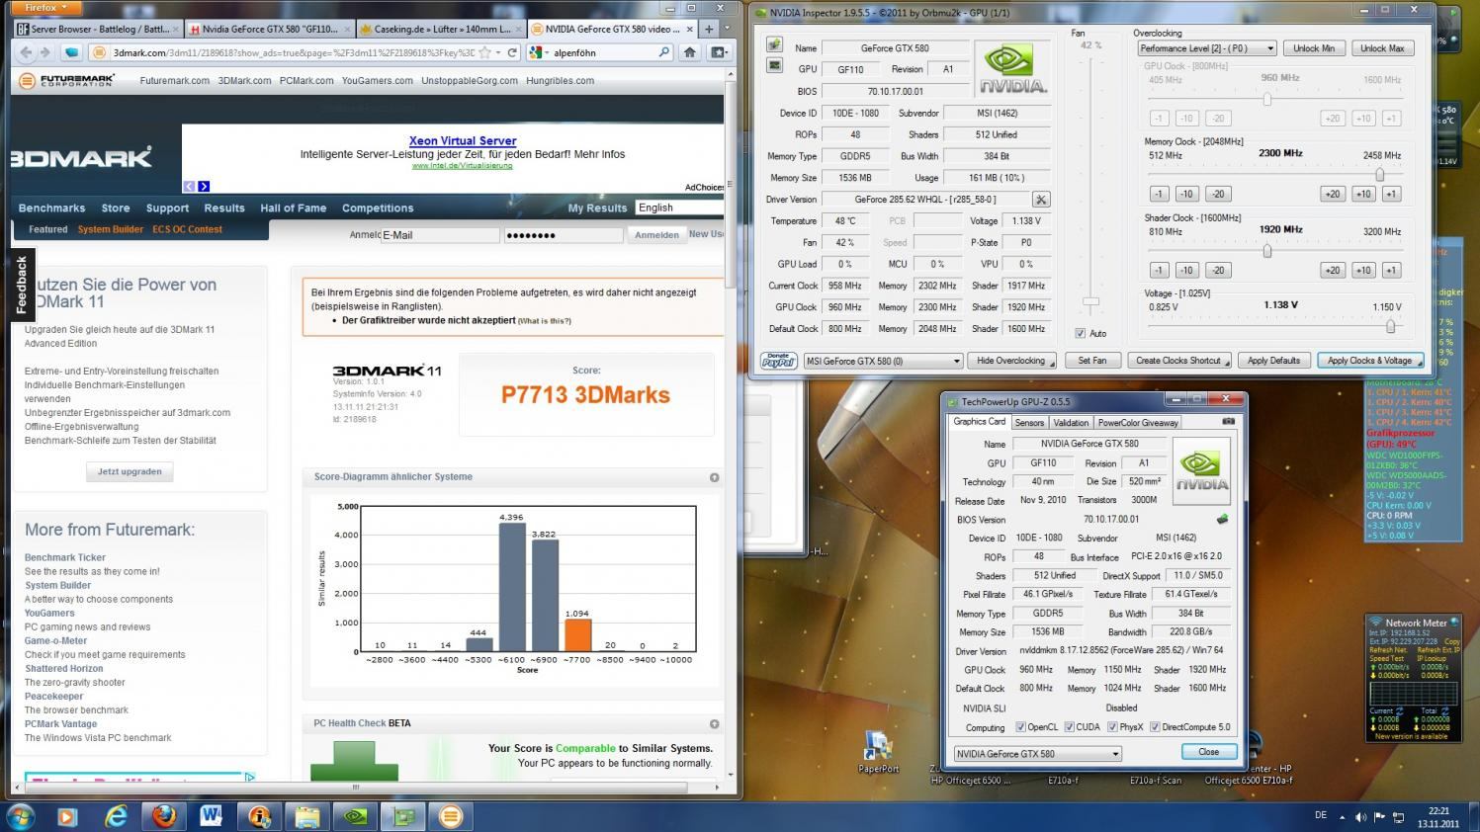The height and width of the screenshot is (832, 1480).
Task: Bookmark this page with the star icon
Action: point(485,52)
